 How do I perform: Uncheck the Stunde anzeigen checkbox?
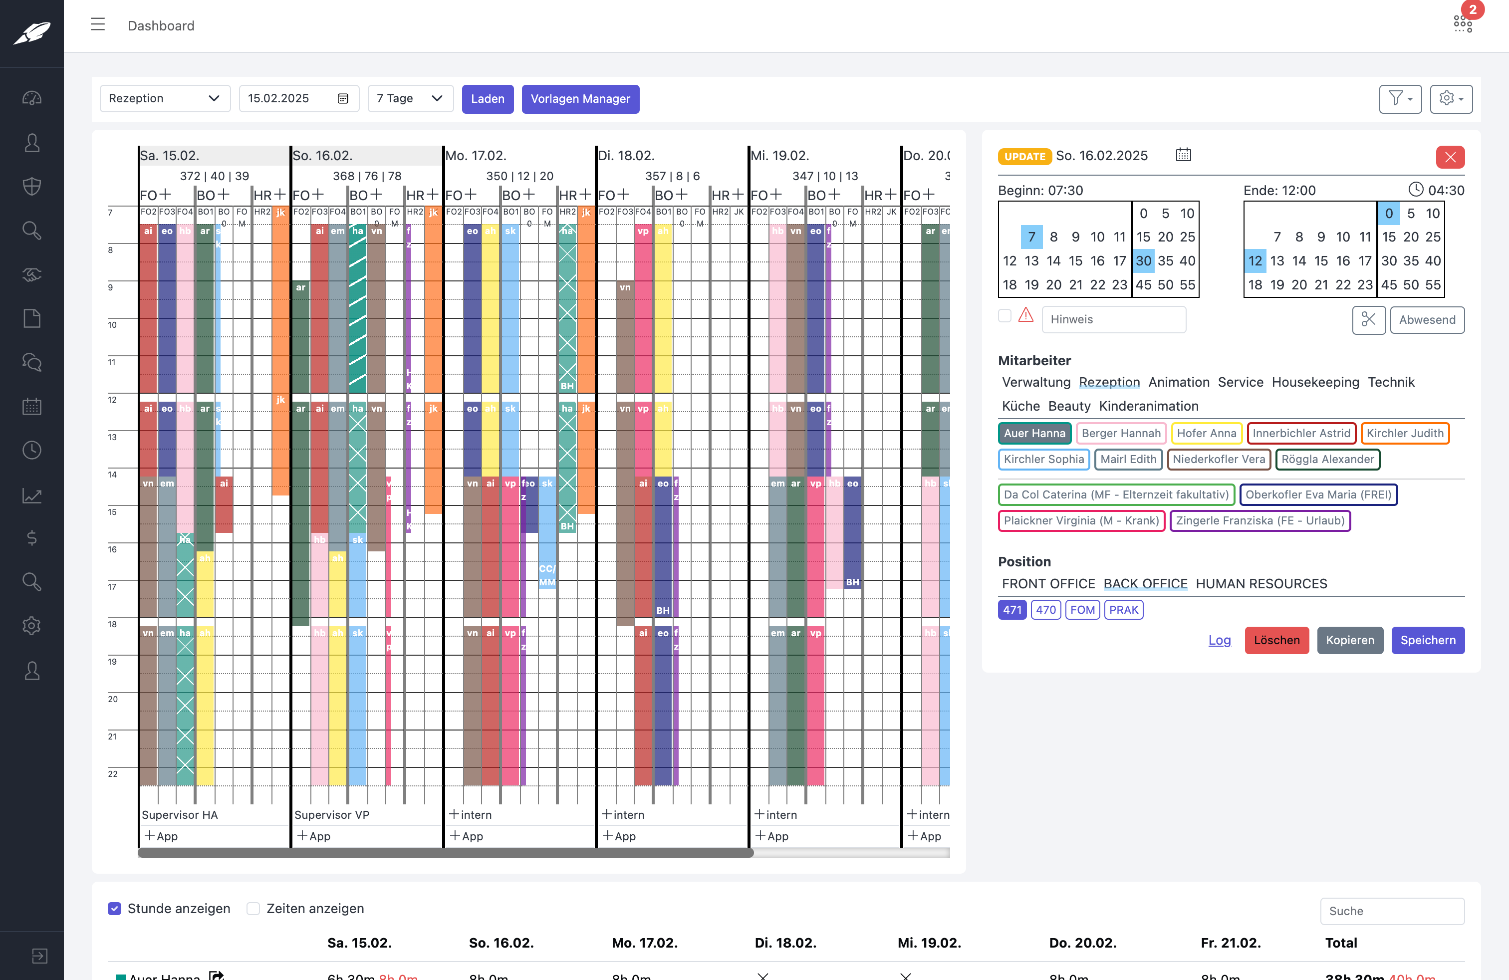[x=114, y=908]
